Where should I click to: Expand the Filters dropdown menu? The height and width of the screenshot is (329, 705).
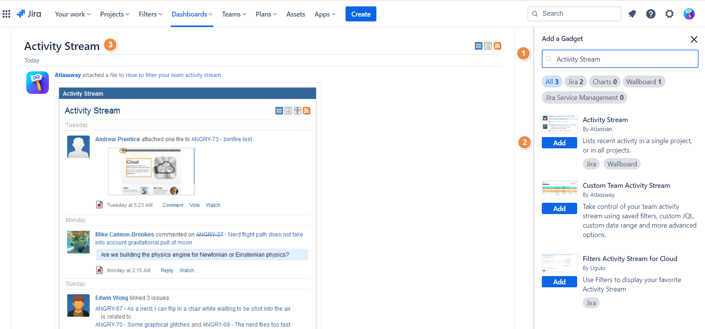[150, 14]
